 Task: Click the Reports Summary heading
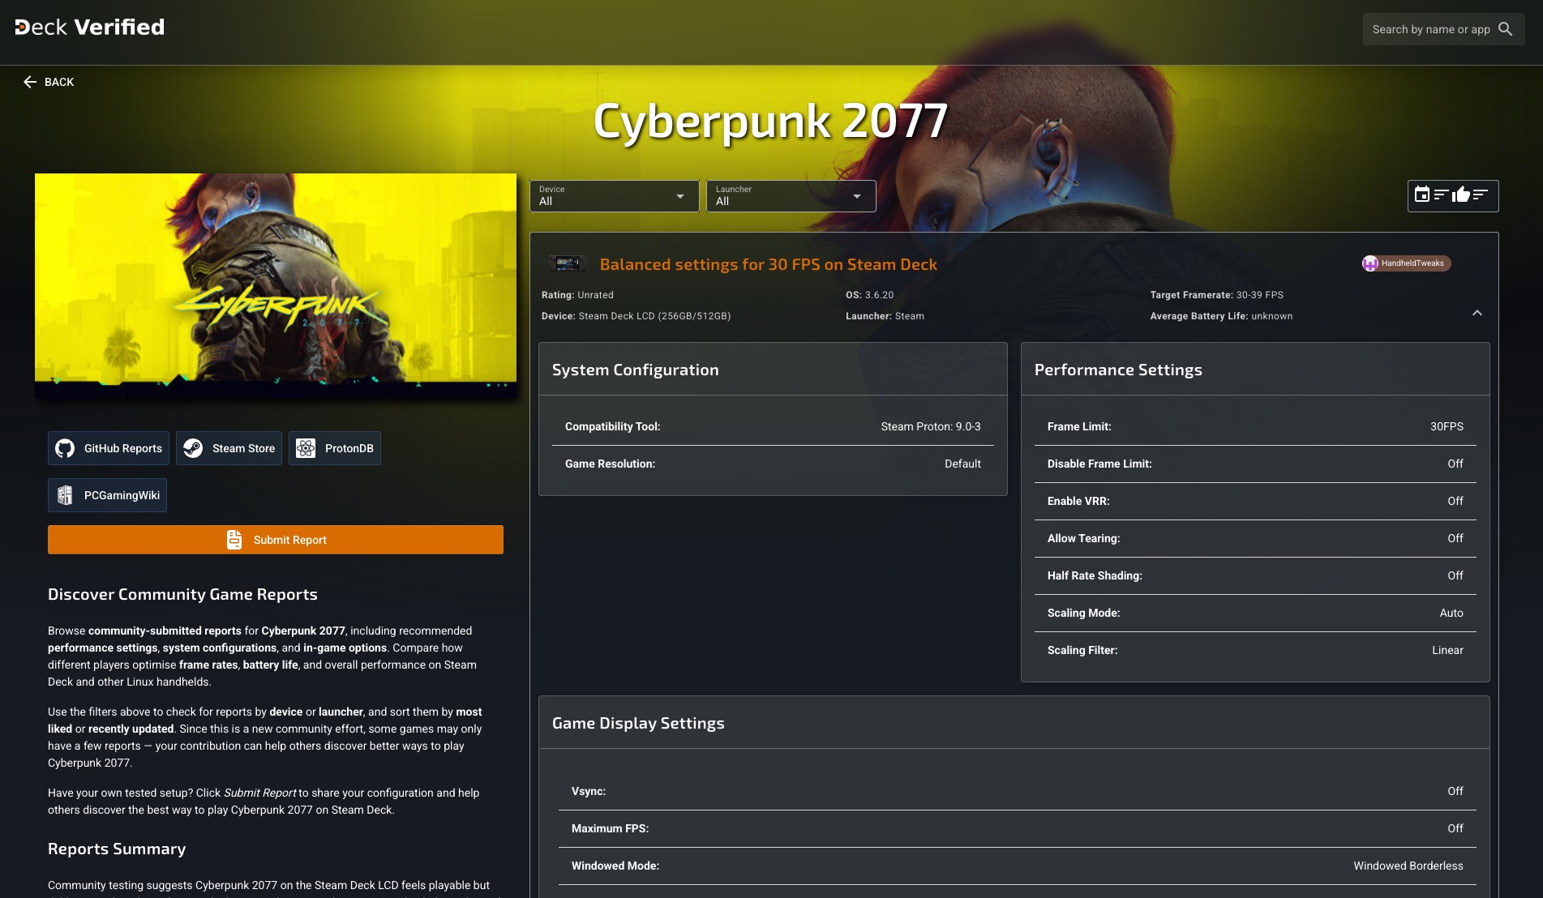coord(117,849)
